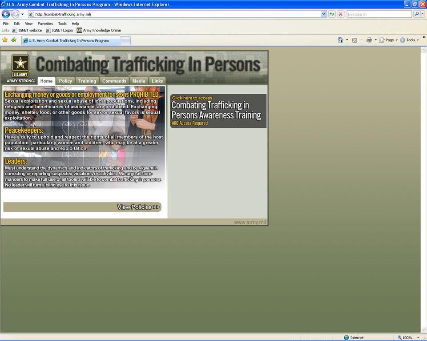Open the IGNET Logon links bar favorite
The height and width of the screenshot is (341, 427).
tap(60, 30)
